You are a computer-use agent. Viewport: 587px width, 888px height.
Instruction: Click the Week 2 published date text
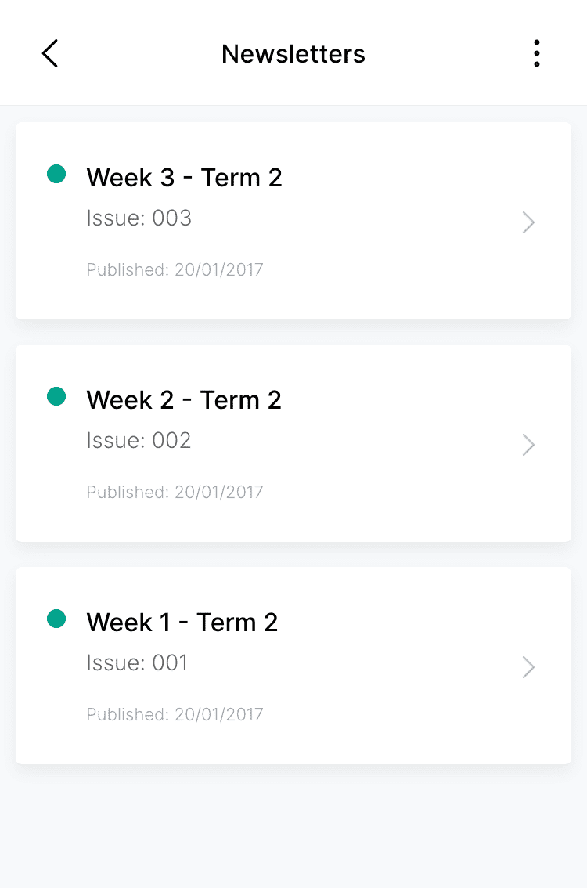pyautogui.click(x=175, y=493)
